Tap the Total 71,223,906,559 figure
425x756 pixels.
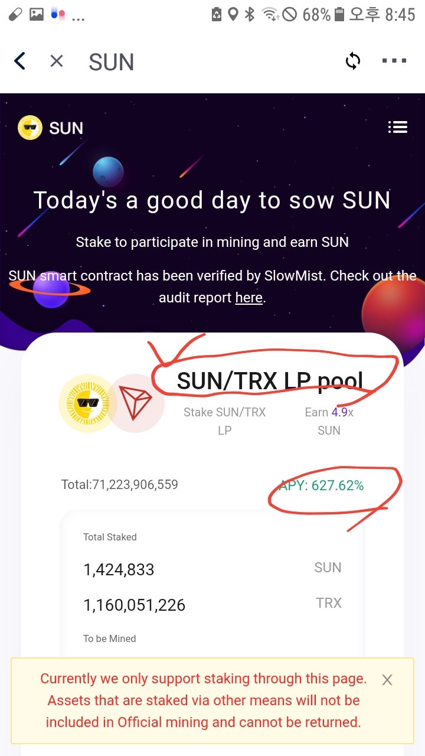click(x=119, y=485)
